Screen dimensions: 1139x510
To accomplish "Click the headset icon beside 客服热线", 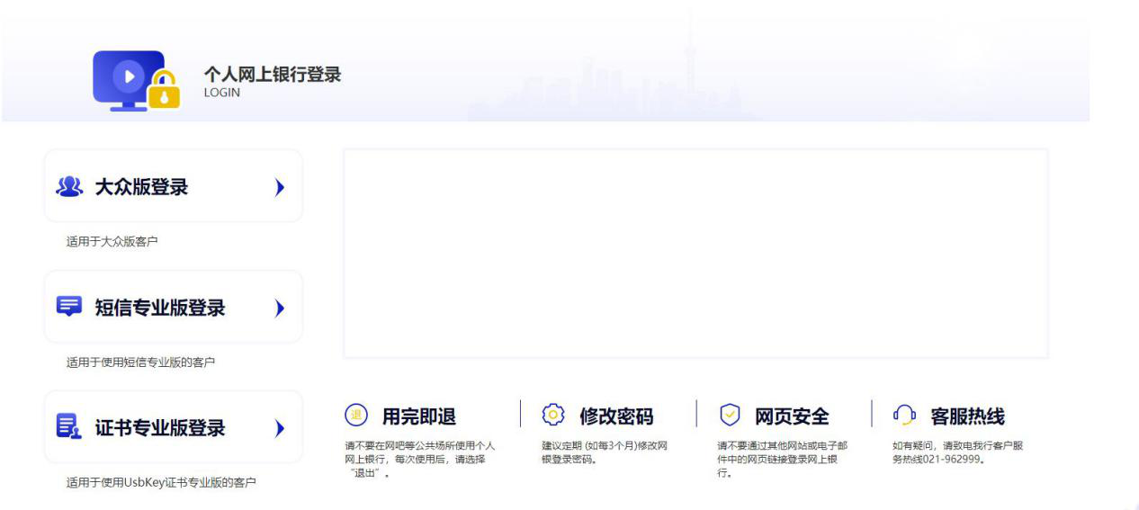I will 903,416.
